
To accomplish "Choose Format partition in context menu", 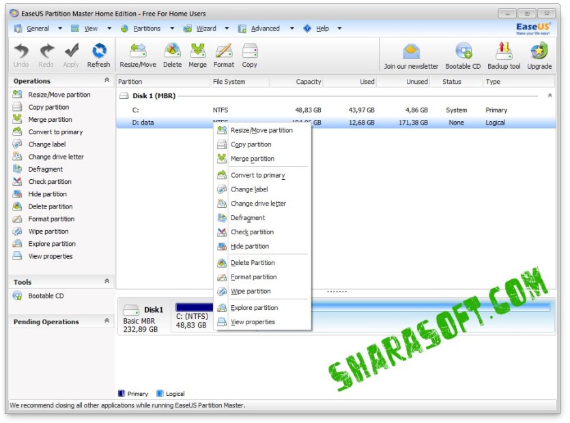I will (x=261, y=277).
